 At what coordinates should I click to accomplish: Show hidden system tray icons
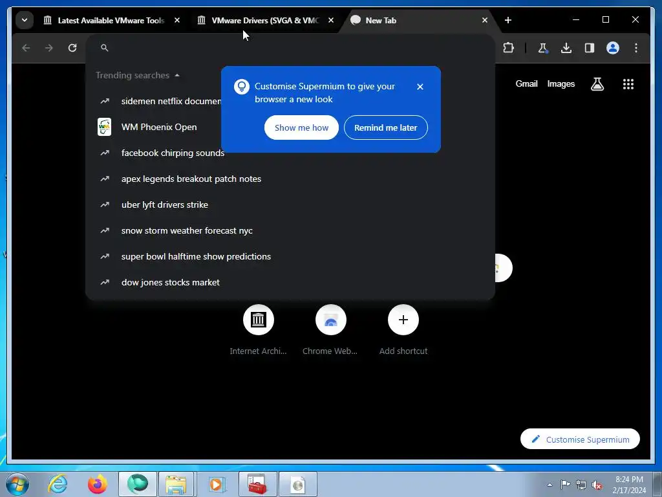(550, 485)
